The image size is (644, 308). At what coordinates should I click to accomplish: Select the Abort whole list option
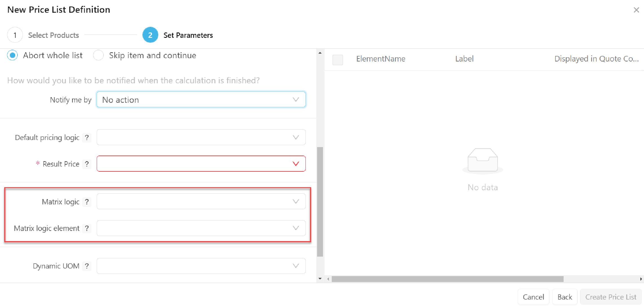[13, 55]
